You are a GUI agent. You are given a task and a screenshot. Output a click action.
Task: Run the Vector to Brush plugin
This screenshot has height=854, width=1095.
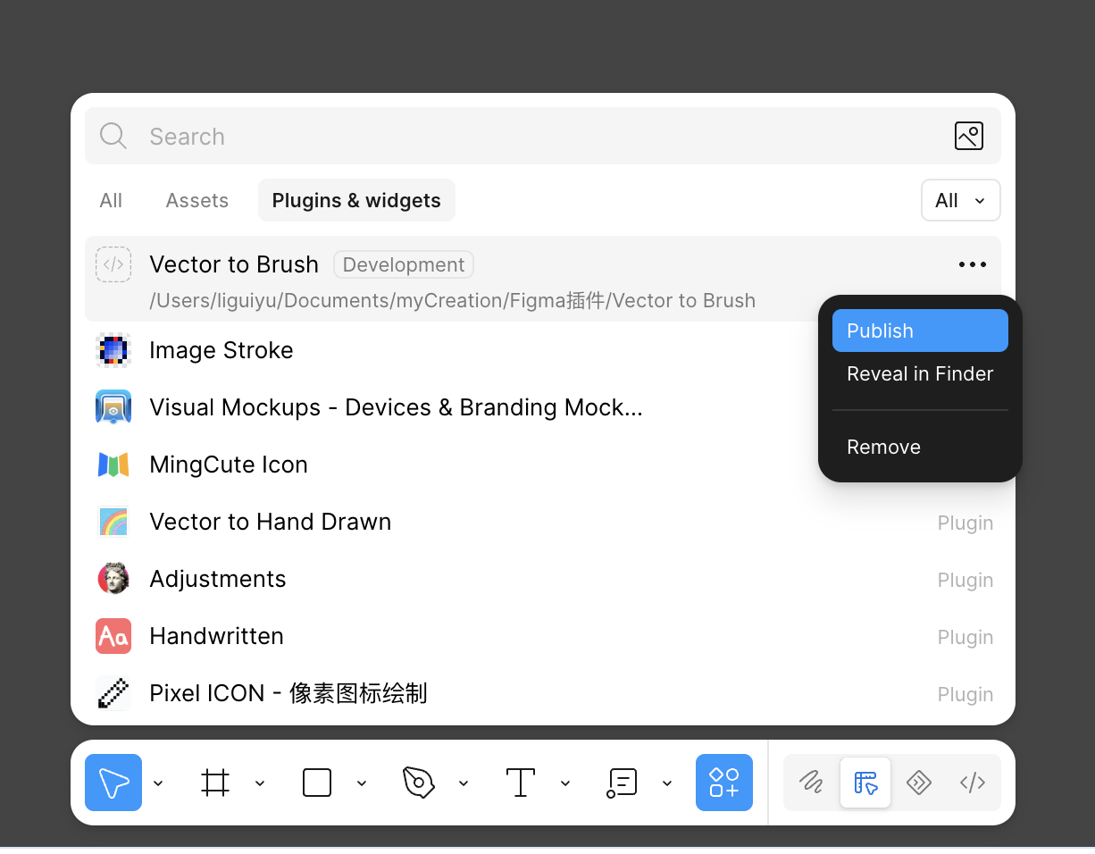click(543, 279)
